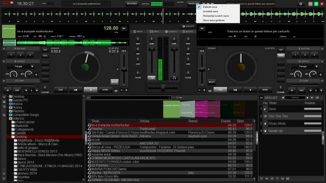Select Horizontal scratch wave menu entry
Screen dimensions: 326x183
point(216,16)
